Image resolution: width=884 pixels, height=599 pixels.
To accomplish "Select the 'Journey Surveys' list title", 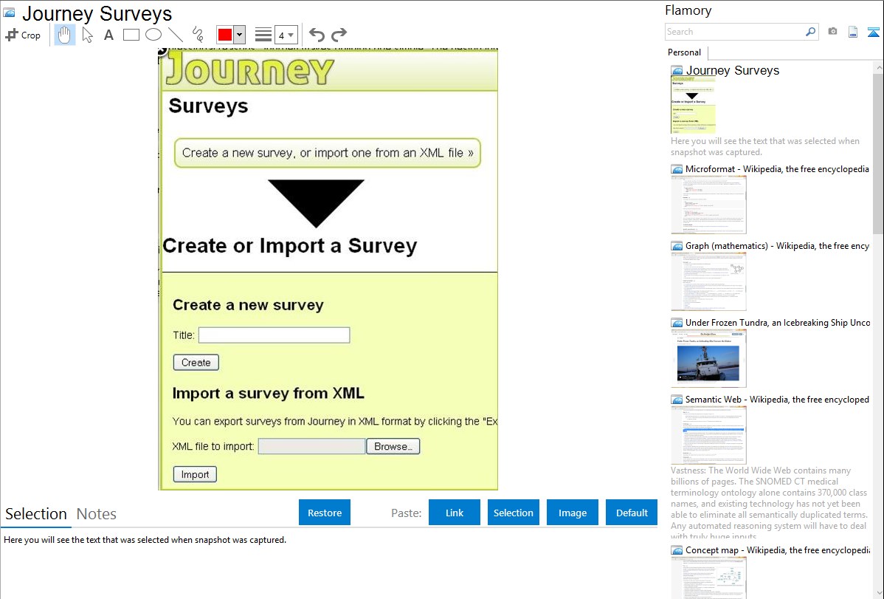I will 732,71.
